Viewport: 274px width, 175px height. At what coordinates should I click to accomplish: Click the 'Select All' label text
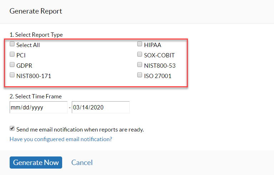(28, 45)
